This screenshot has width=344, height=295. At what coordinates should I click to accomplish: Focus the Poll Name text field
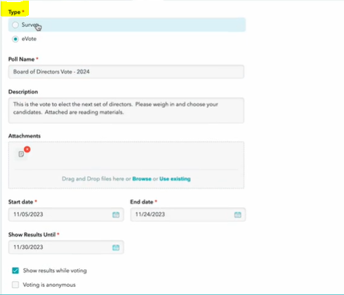click(126, 72)
